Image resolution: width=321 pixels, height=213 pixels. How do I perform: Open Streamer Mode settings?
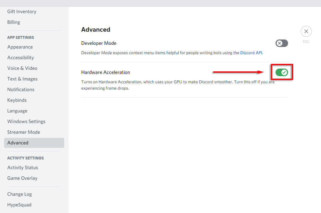point(24,132)
